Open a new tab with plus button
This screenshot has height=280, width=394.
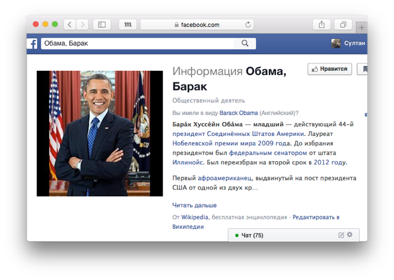[x=361, y=28]
